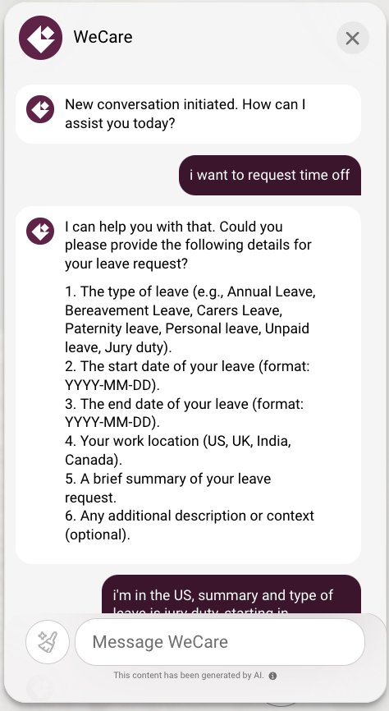Image resolution: width=389 pixels, height=711 pixels.
Task: Click the 'I can help you with that' paragraph
Action: [188, 245]
